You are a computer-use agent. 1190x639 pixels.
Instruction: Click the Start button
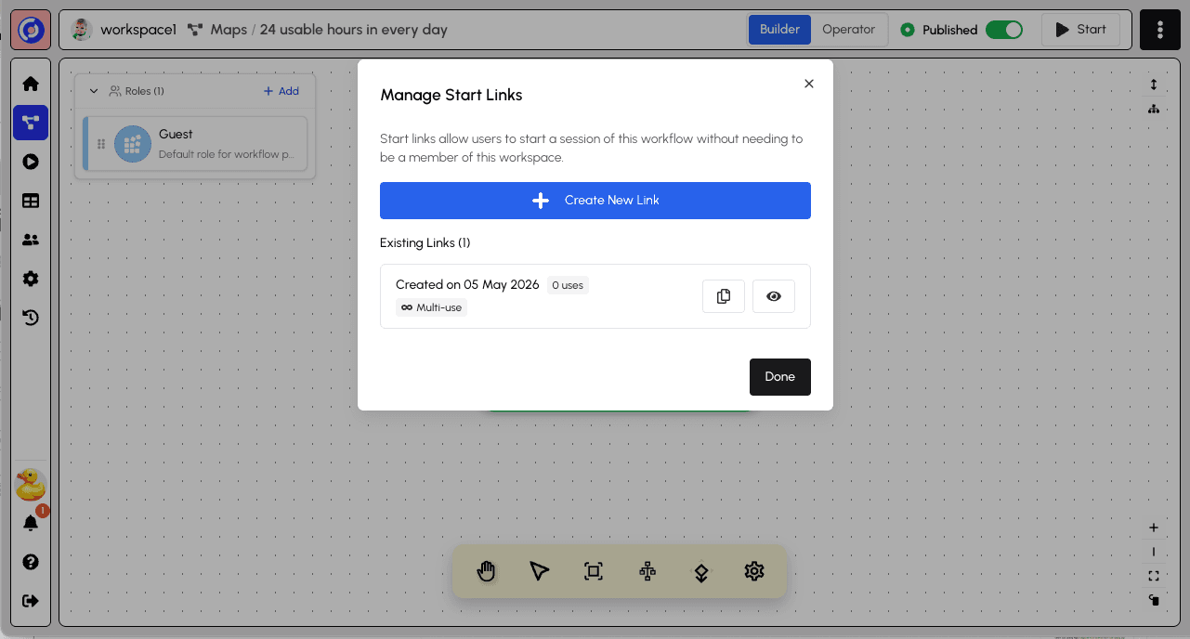(x=1080, y=30)
